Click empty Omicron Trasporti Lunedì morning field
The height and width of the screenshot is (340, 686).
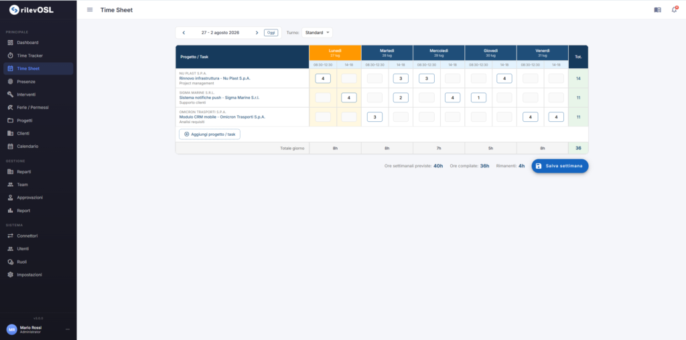tap(323, 117)
